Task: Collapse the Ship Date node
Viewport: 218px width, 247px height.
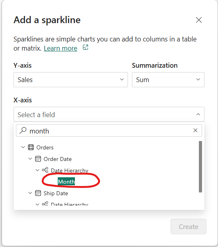Action: tap(30, 193)
